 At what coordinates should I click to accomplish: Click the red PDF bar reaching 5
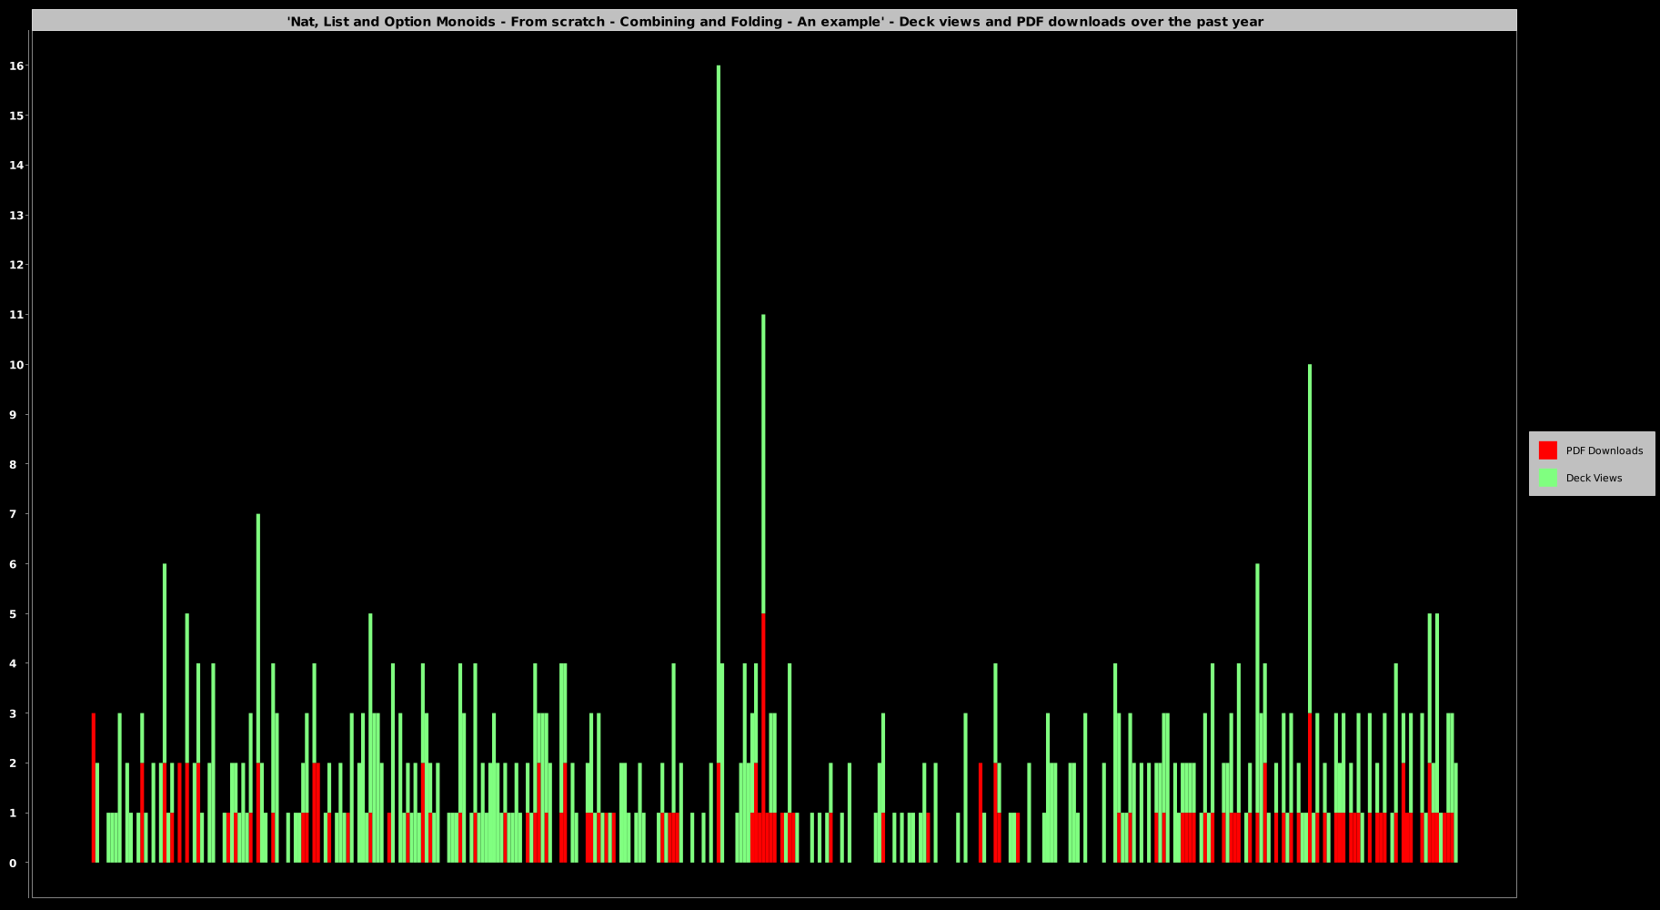pos(763,738)
